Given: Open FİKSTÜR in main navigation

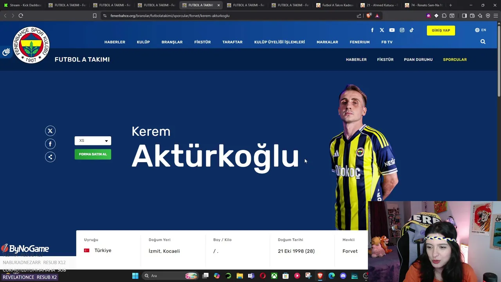Looking at the screenshot, I should click(x=202, y=42).
